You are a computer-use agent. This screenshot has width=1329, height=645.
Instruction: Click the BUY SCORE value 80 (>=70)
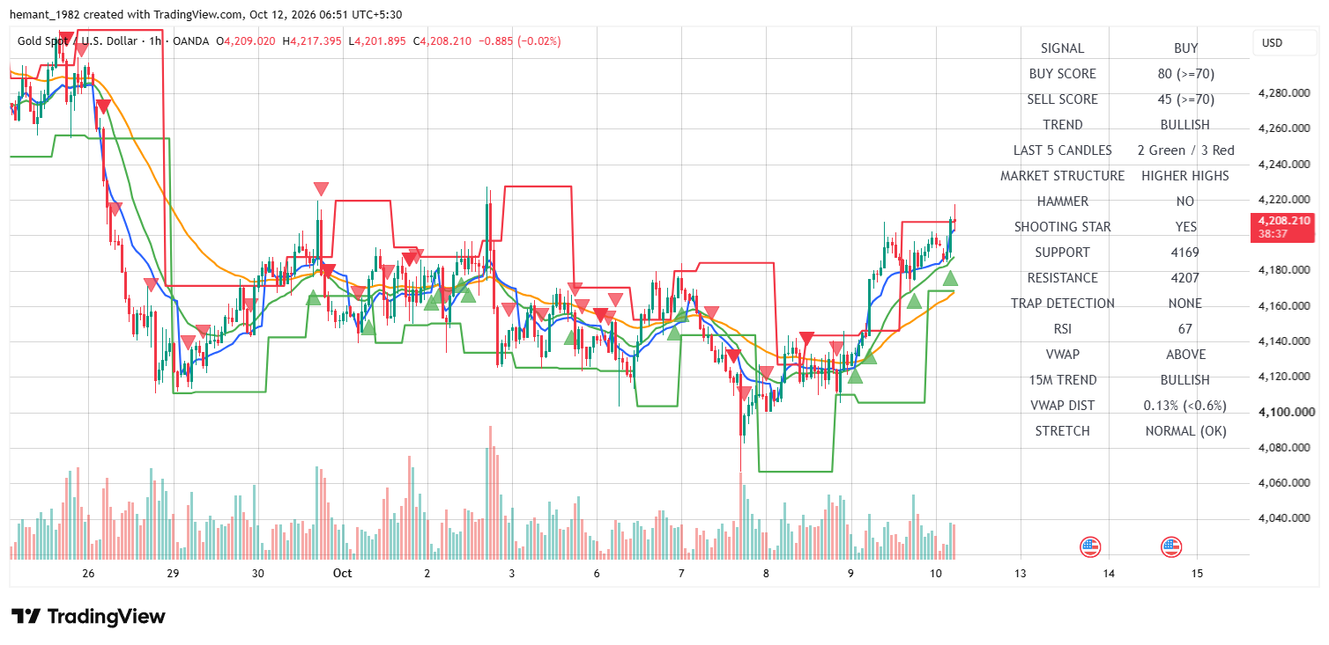(1185, 74)
